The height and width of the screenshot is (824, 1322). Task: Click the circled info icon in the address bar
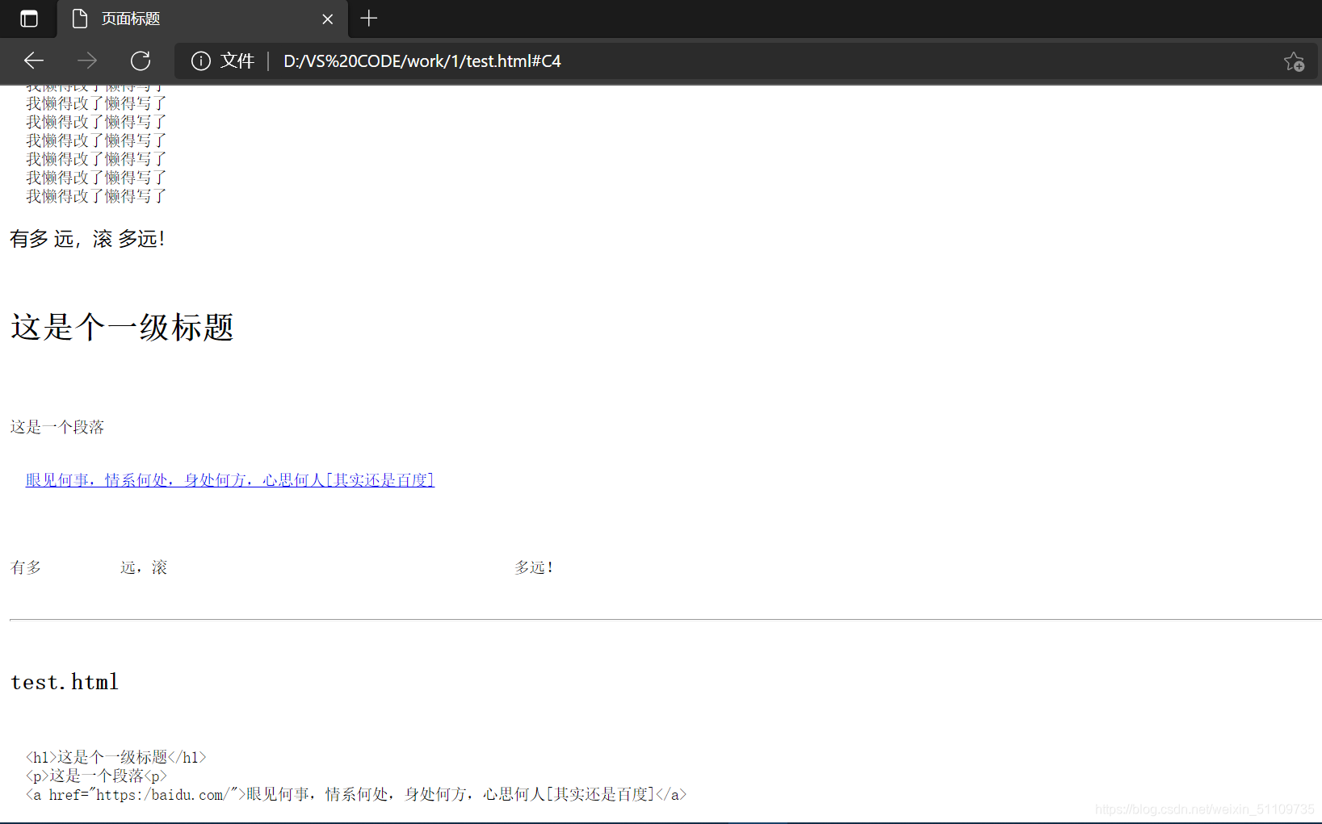coord(200,61)
